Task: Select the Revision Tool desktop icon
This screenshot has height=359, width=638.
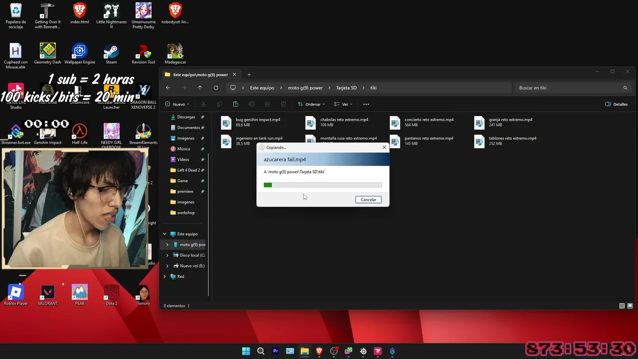Action: [143, 54]
